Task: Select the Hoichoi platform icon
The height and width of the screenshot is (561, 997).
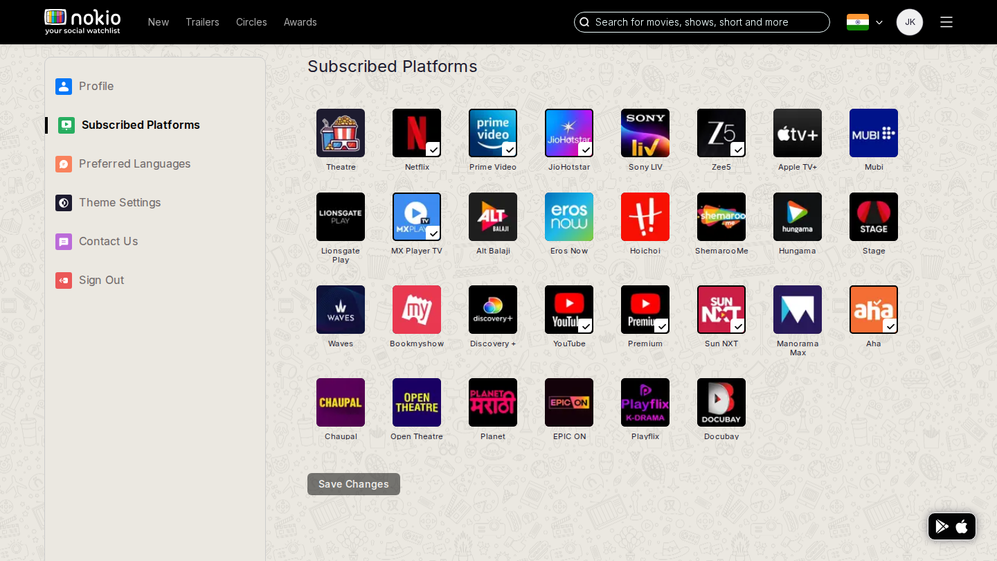Action: (645, 217)
